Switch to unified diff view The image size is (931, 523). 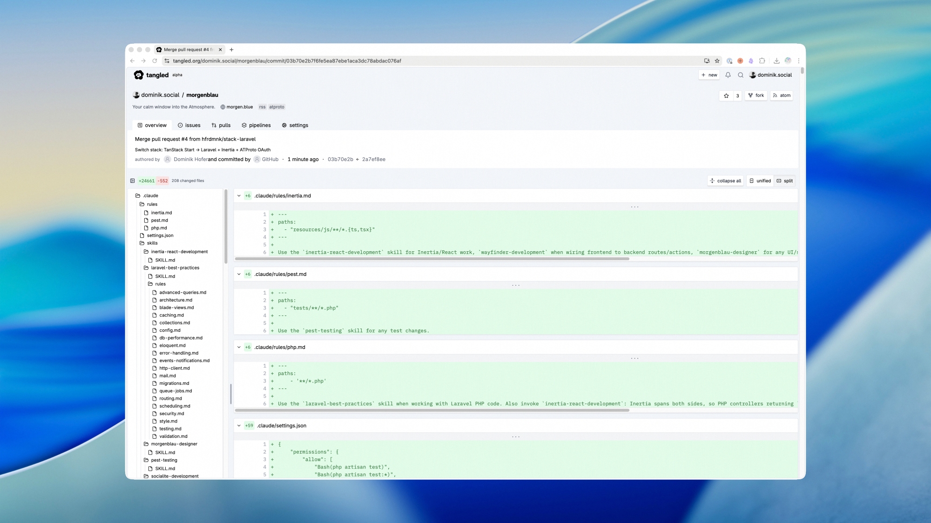coord(760,181)
